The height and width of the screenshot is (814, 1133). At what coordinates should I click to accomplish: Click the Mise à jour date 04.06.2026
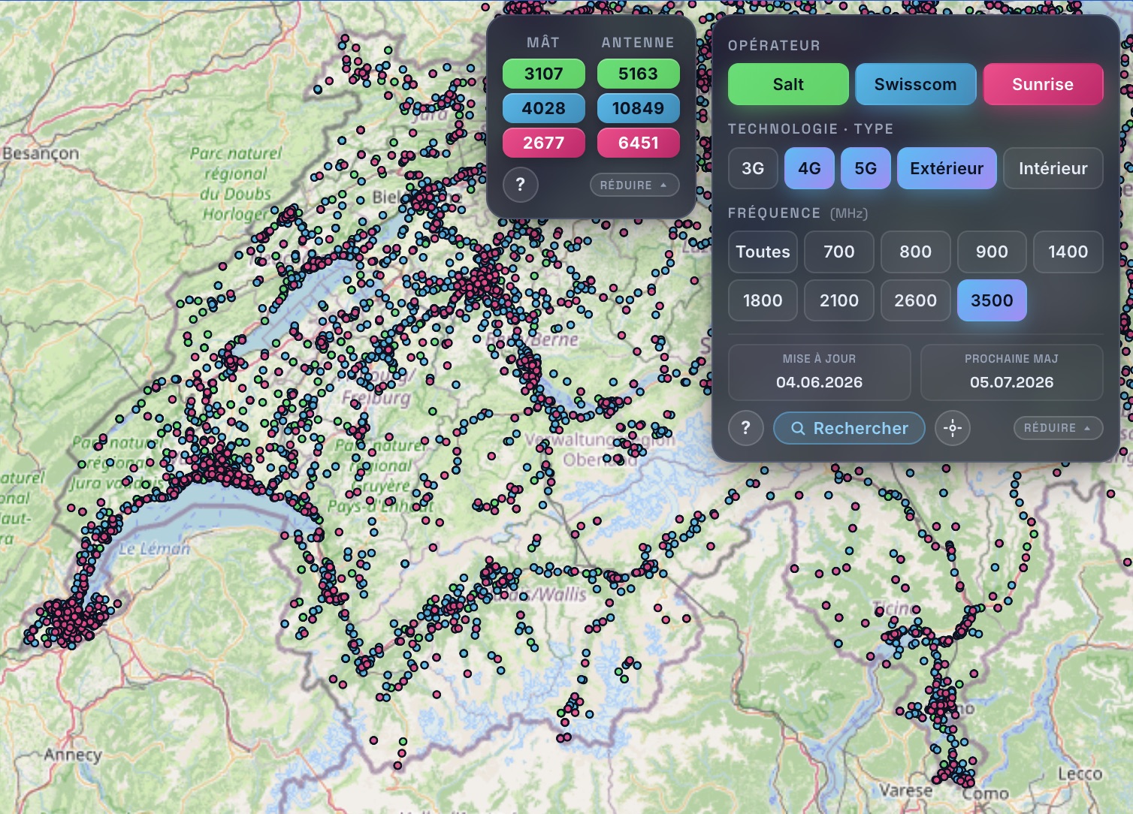pyautogui.click(x=819, y=382)
